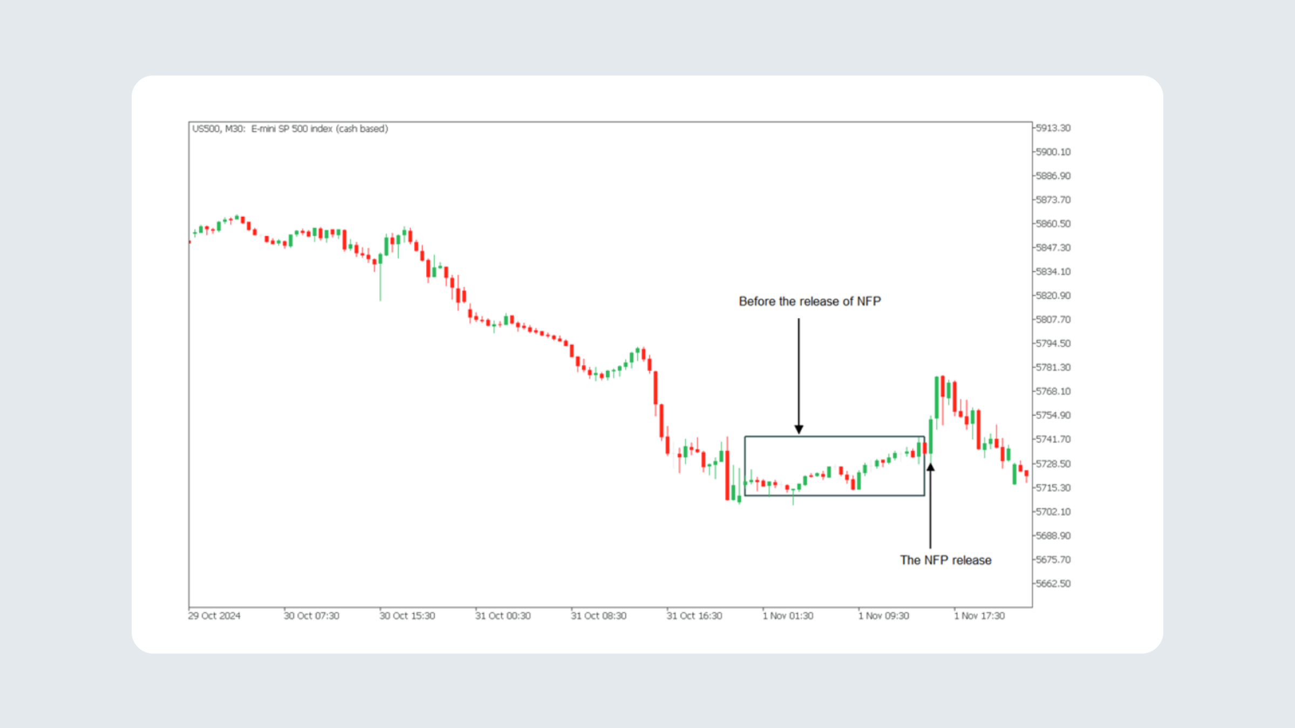1295x728 pixels.
Task: Click the '31 Oct 00:30' time label
Action: coord(503,616)
